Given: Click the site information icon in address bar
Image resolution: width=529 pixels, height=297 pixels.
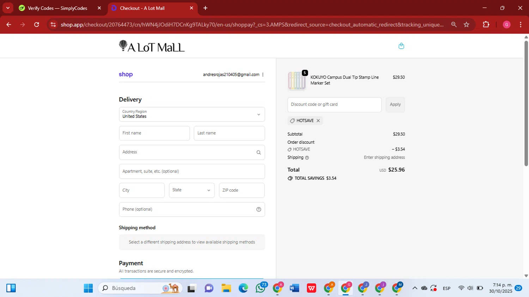Looking at the screenshot, I should point(53,25).
